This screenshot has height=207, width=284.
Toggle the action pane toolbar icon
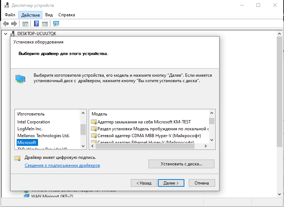(45, 24)
